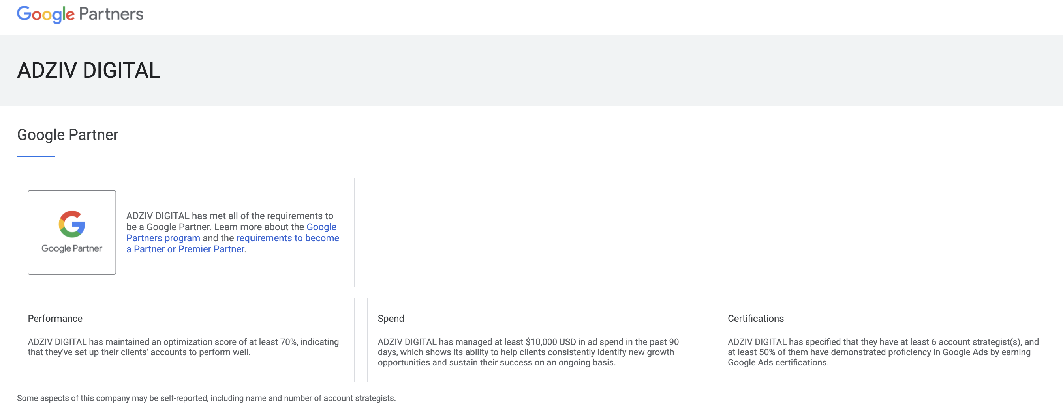This screenshot has height=410, width=1063.
Task: Click the colored G icon in badge
Action: [x=72, y=224]
